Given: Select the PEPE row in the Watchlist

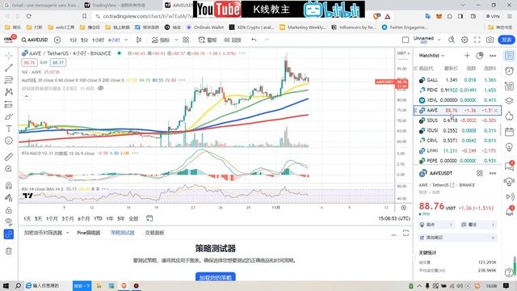Looking at the screenshot, I should tap(457, 161).
